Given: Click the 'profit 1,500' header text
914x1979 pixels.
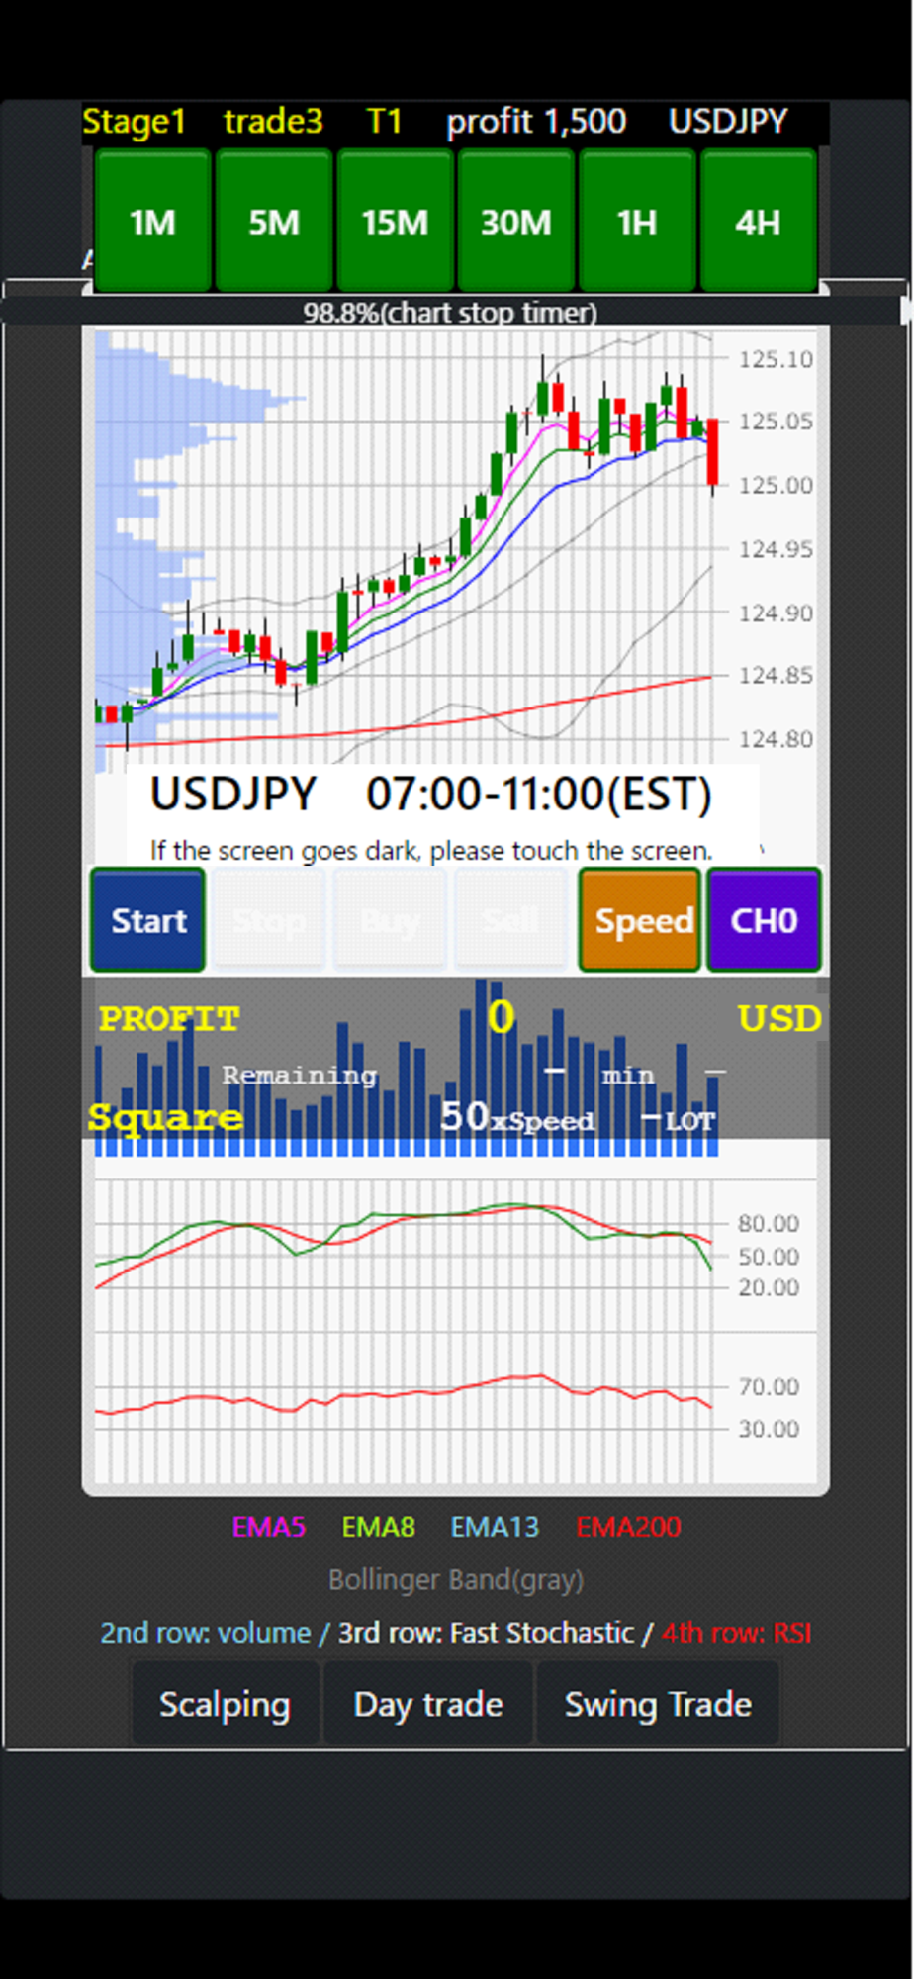Looking at the screenshot, I should click(536, 122).
